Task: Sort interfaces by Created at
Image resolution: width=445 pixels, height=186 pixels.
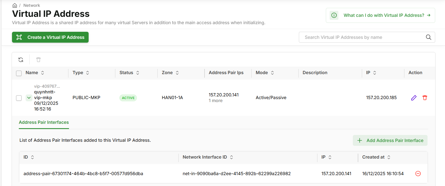Action: pyautogui.click(x=389, y=157)
